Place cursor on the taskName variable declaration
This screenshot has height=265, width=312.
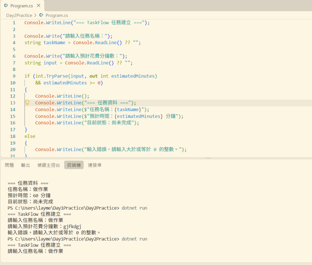54,43
